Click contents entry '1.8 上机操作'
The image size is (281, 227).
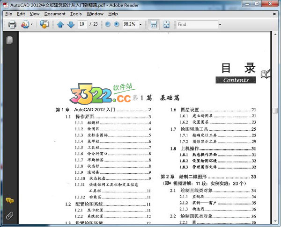tap(213, 149)
